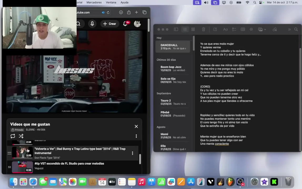Open the Solo se fija note
Screen dimensions: 302x189
(x=173, y=80)
